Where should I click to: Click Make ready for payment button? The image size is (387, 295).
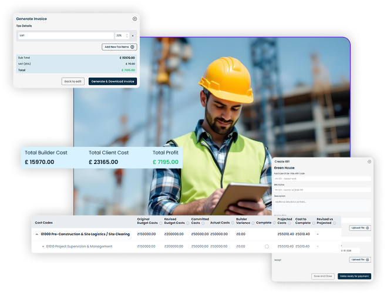(354, 276)
